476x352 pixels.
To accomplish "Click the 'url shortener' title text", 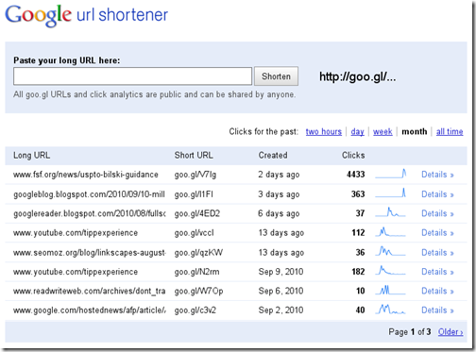I will (x=123, y=15).
